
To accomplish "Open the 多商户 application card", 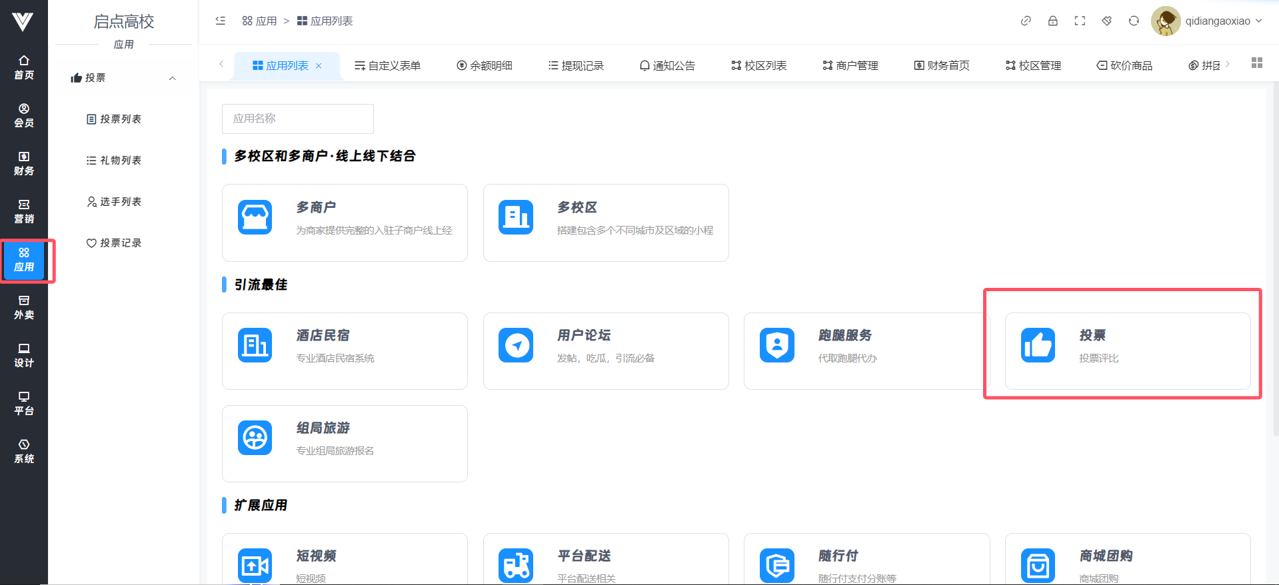I will pyautogui.click(x=345, y=223).
